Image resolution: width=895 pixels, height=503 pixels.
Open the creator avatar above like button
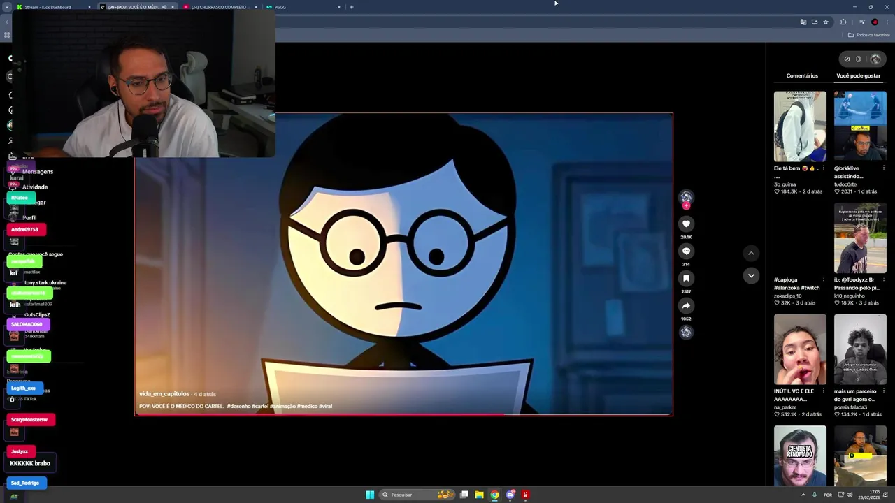[x=686, y=198]
